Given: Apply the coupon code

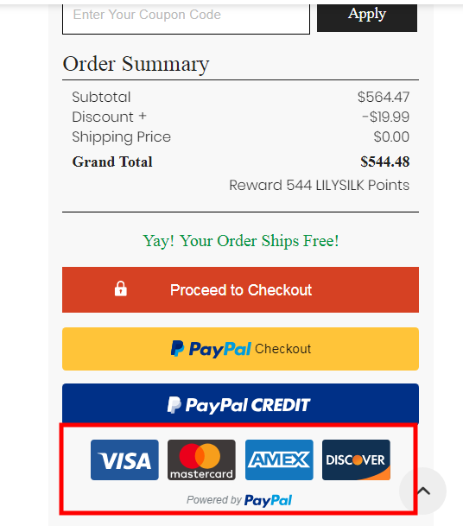Looking at the screenshot, I should (x=367, y=16).
